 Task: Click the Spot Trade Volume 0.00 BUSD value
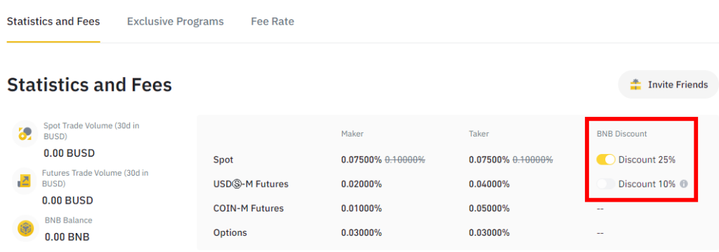coord(70,153)
